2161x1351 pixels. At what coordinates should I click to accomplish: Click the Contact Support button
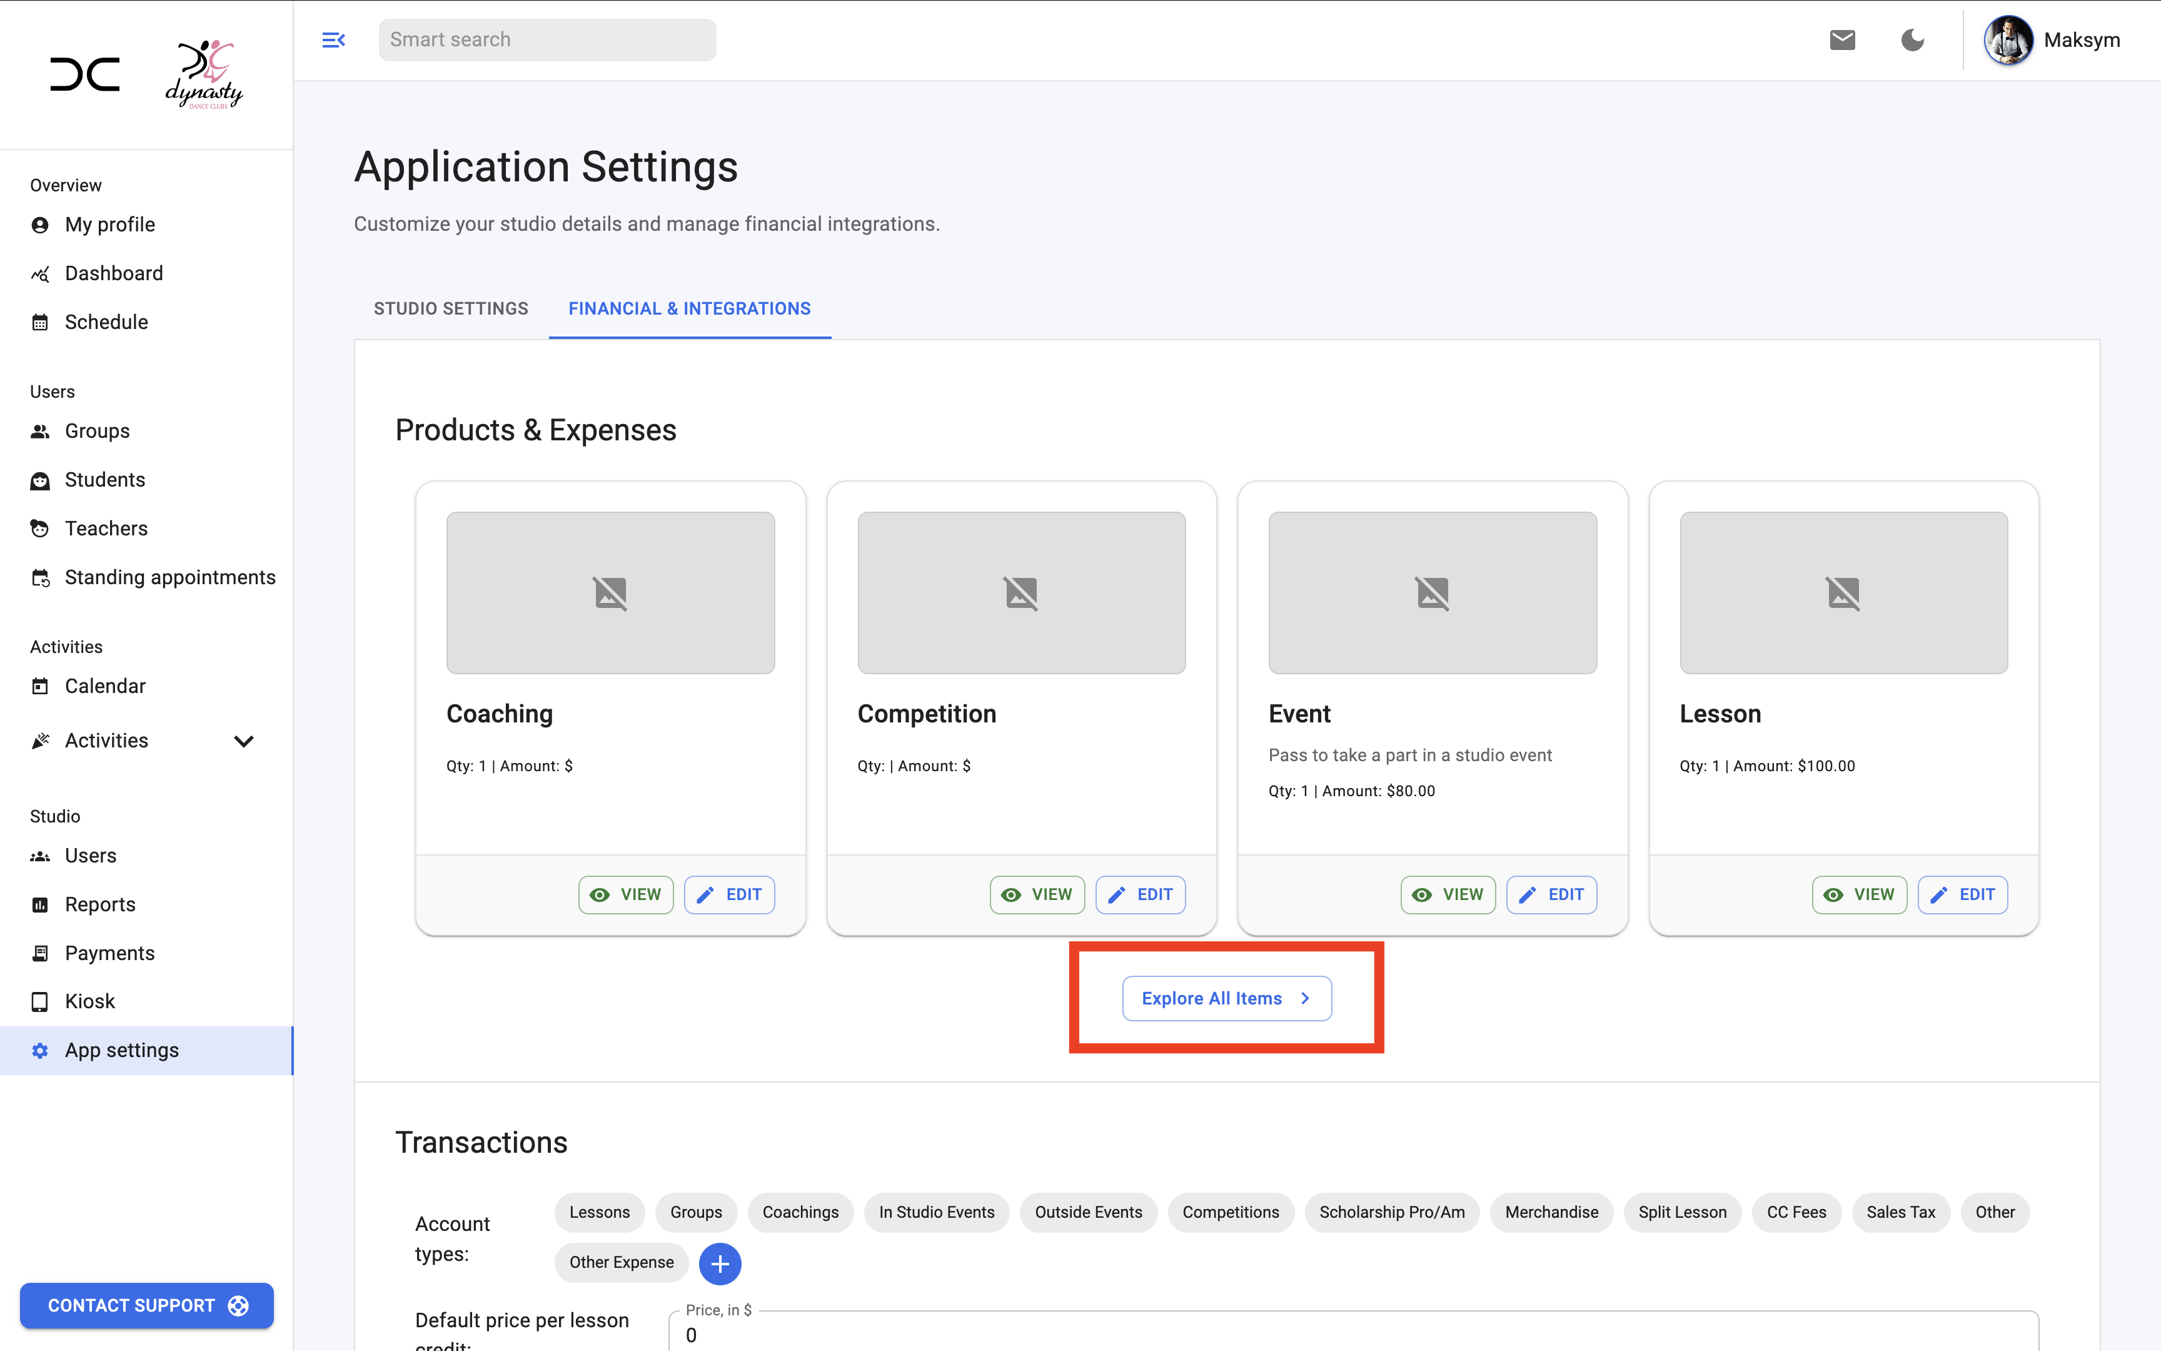point(146,1305)
